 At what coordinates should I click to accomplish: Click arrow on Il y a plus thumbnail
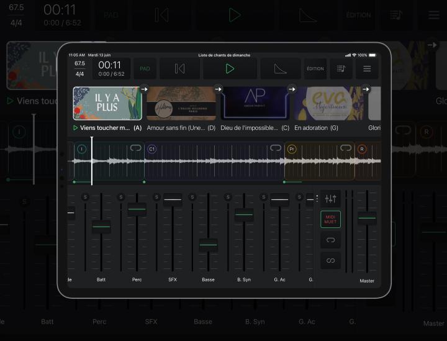pos(143,89)
